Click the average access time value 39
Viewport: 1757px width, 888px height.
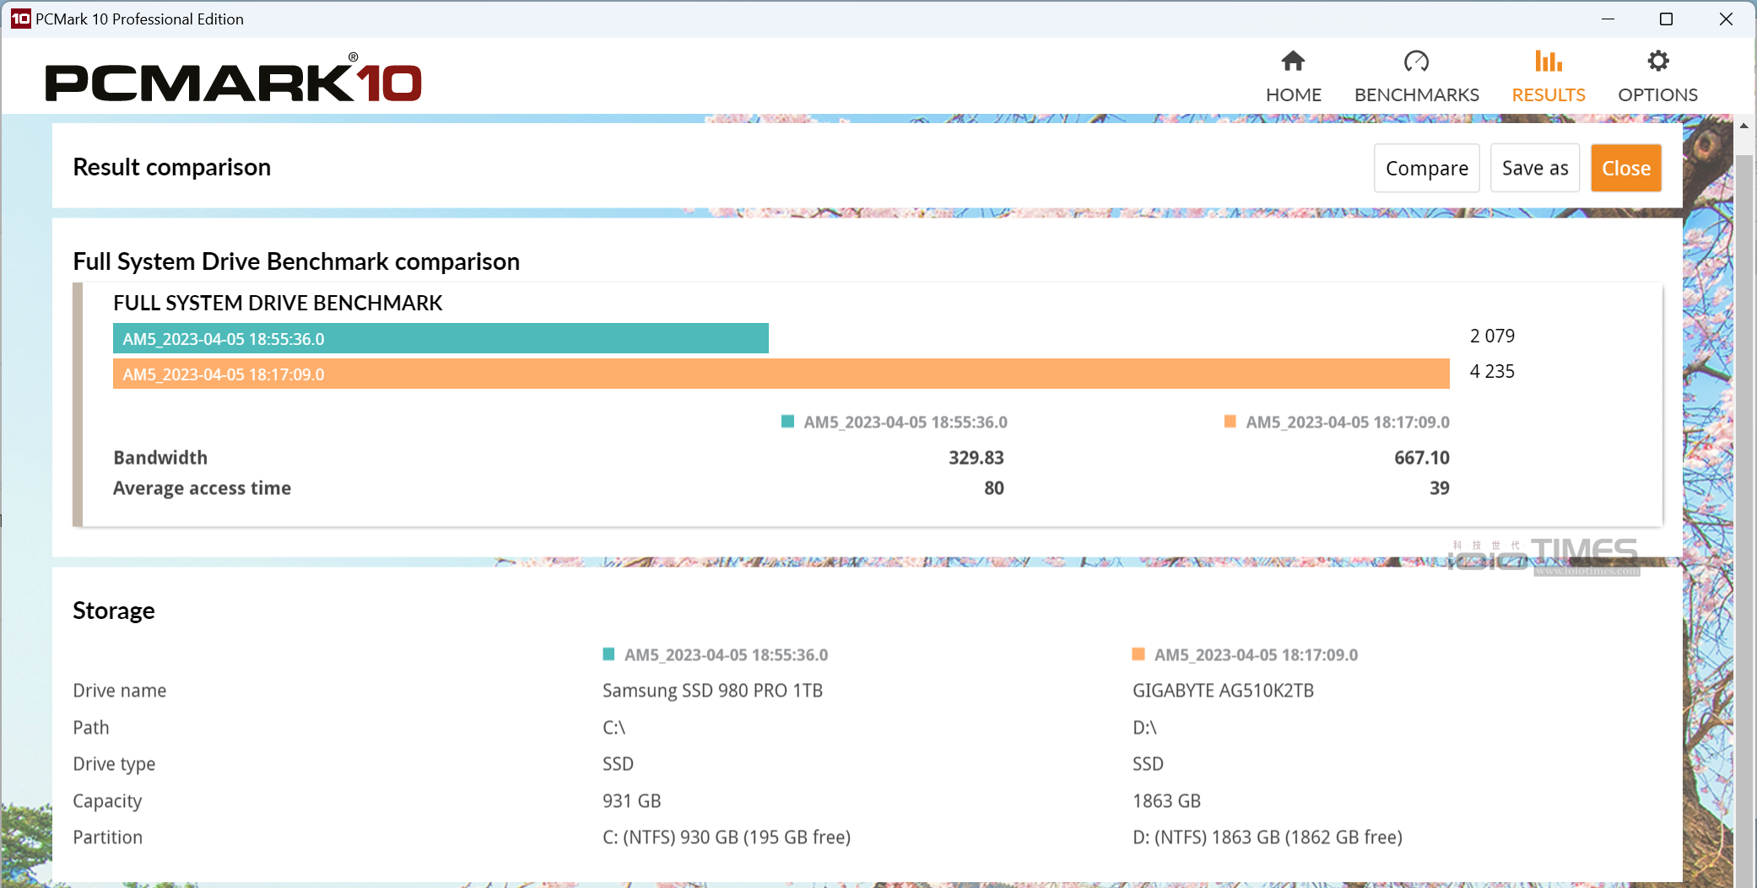pos(1439,488)
